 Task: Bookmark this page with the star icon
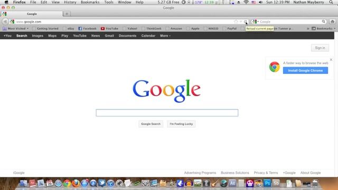[236, 22]
